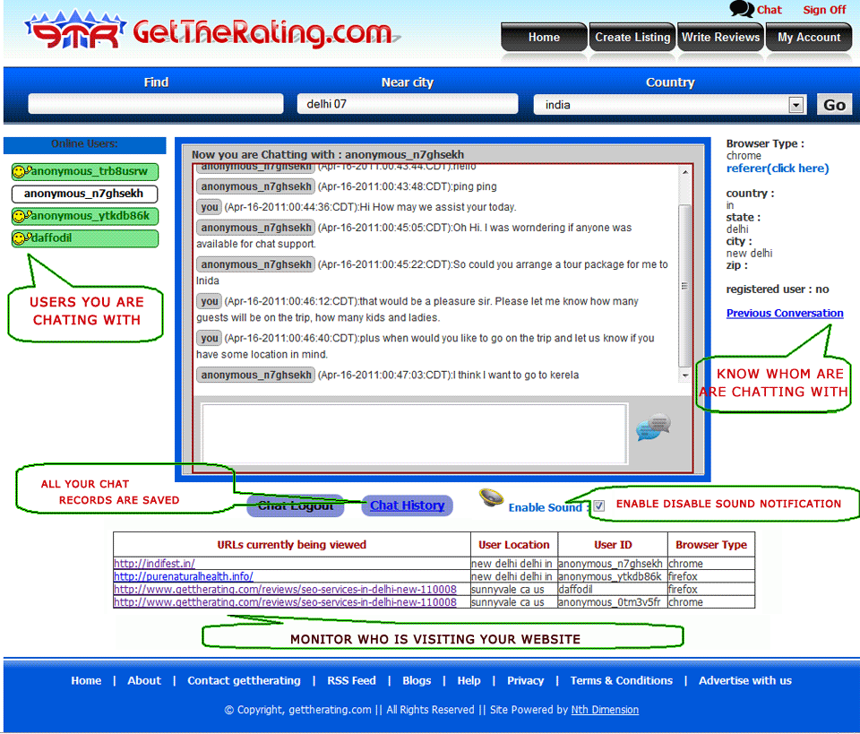
Task: Click the Sign Off link
Action: point(824,10)
